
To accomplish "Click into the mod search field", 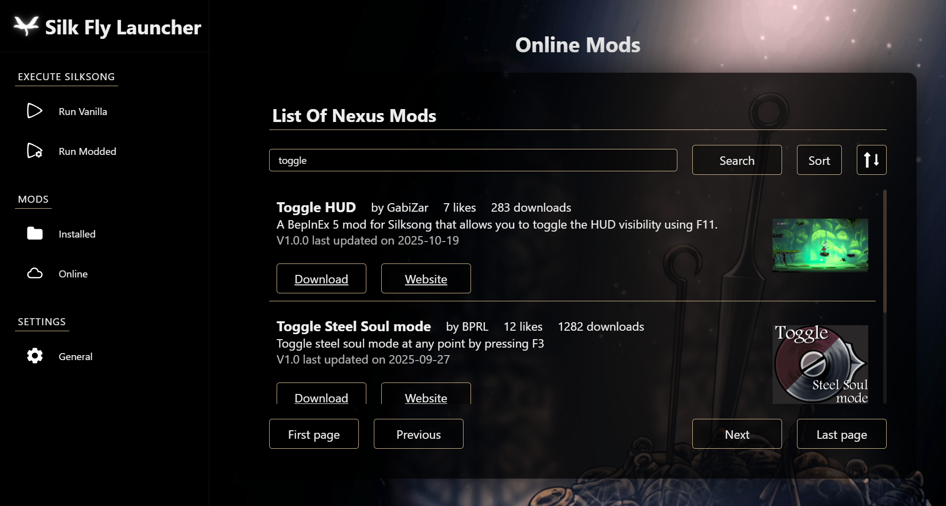I will point(473,160).
